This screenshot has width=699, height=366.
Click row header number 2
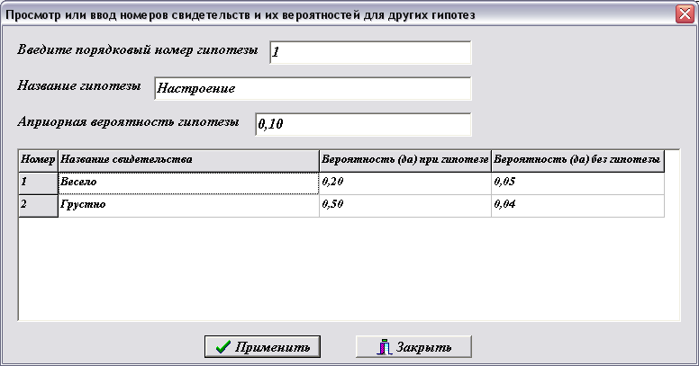(39, 206)
